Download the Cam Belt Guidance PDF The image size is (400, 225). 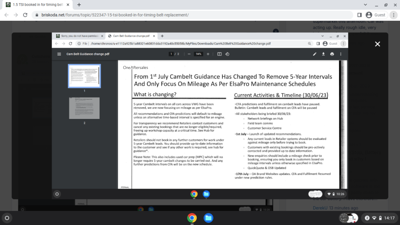pyautogui.click(x=323, y=54)
